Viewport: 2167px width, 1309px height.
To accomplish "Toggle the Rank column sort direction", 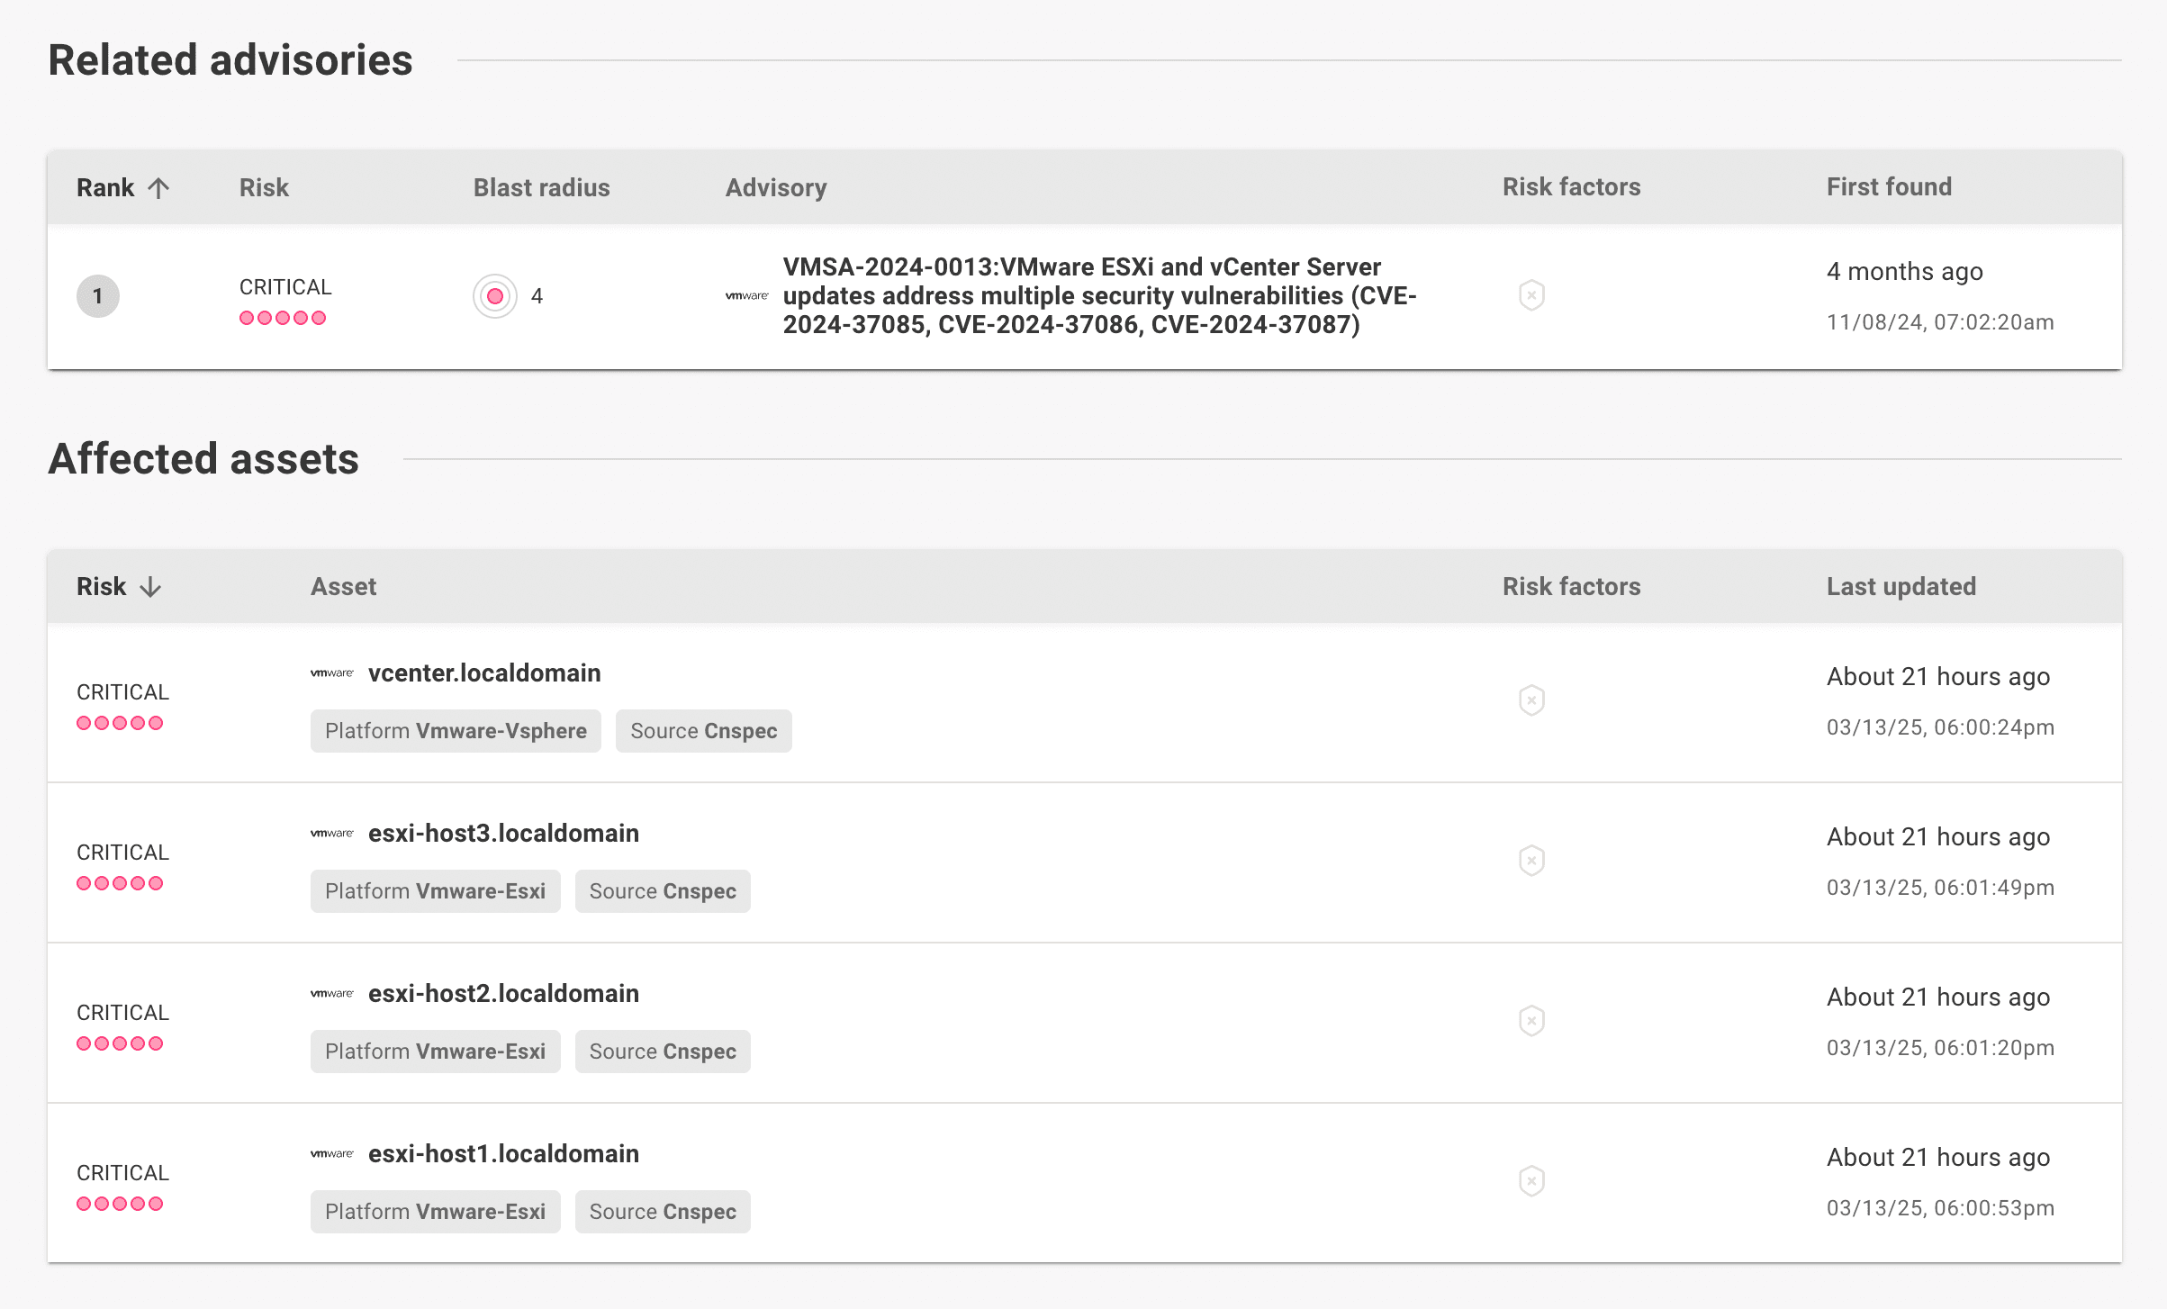I will click(122, 187).
